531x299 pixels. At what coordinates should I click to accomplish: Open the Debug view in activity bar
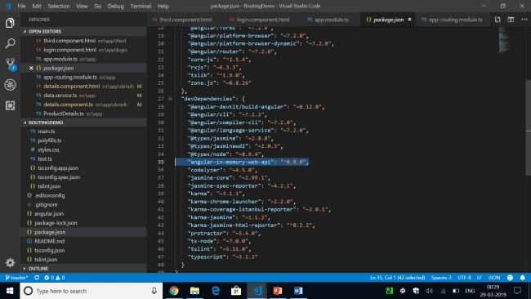[10, 85]
